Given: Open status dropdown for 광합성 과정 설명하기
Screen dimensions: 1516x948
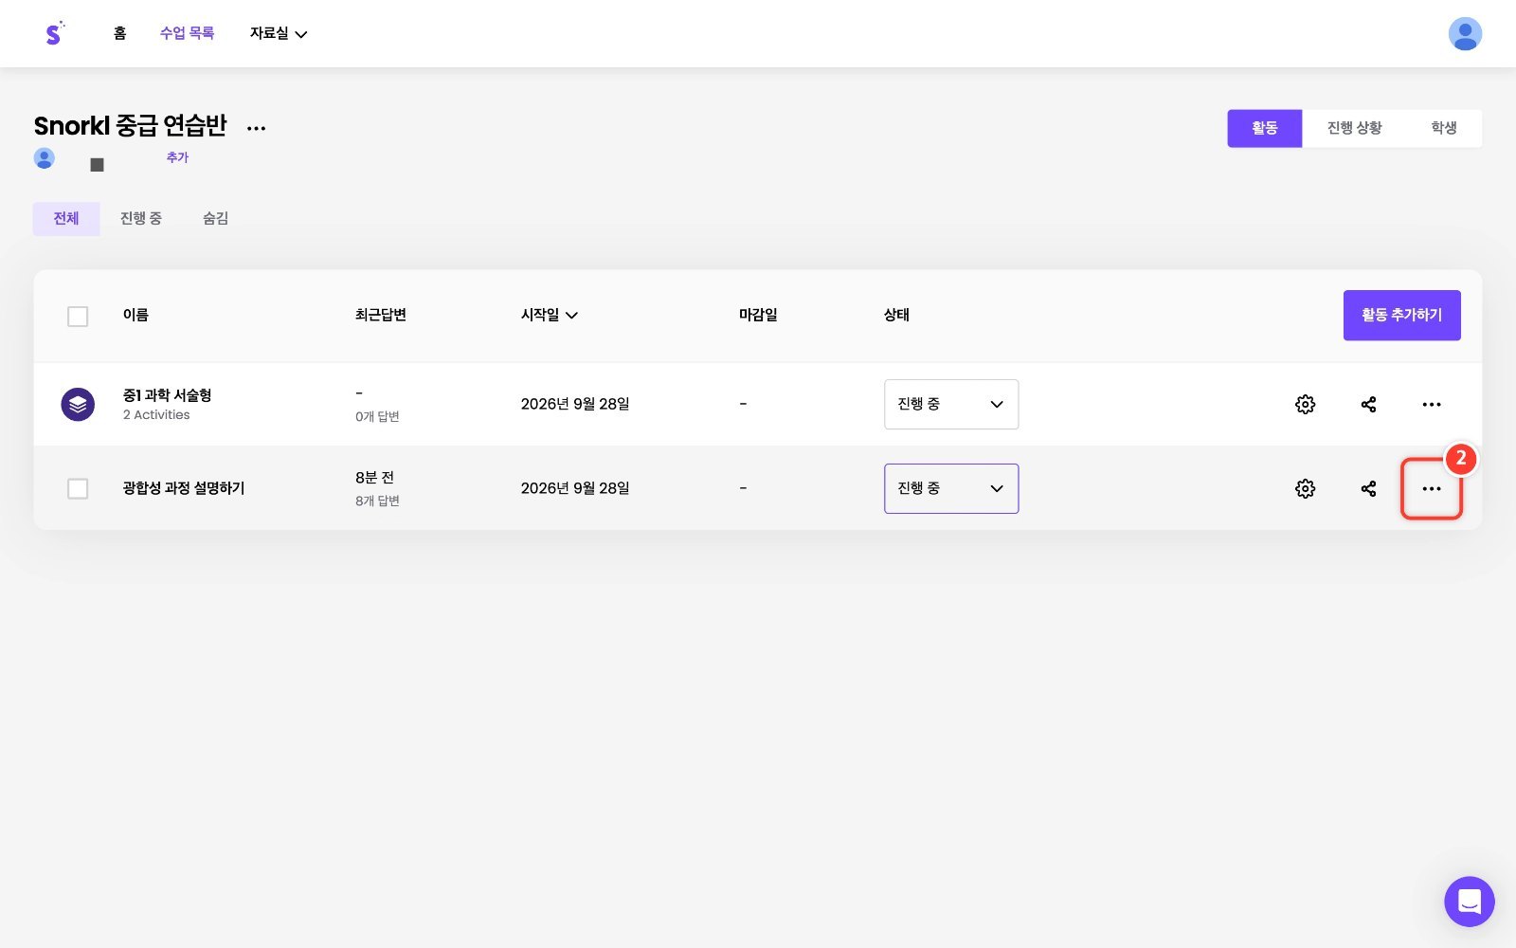Looking at the screenshot, I should (x=951, y=489).
